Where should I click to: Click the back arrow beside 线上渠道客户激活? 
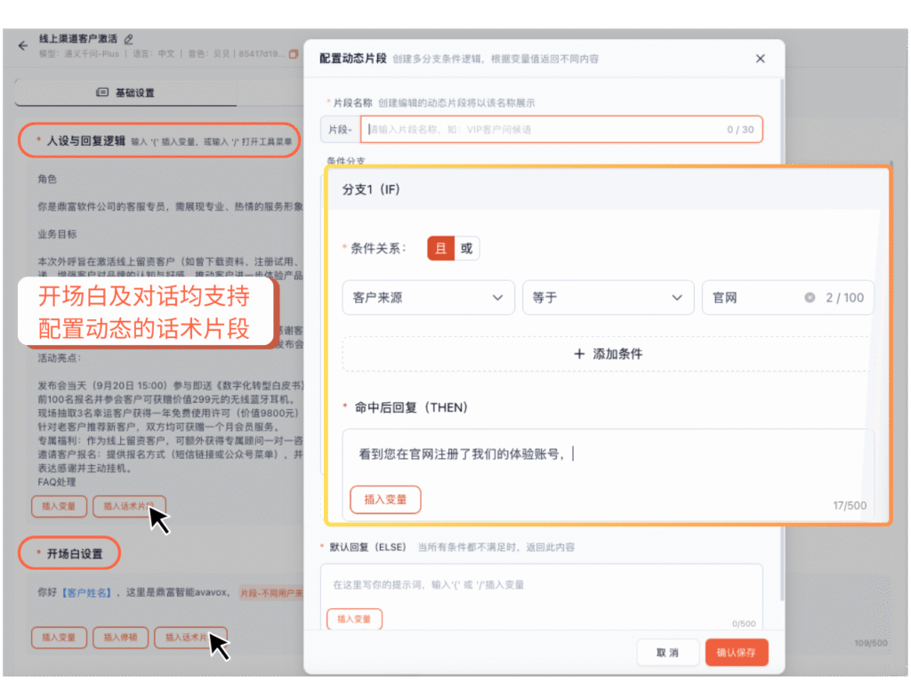23,45
